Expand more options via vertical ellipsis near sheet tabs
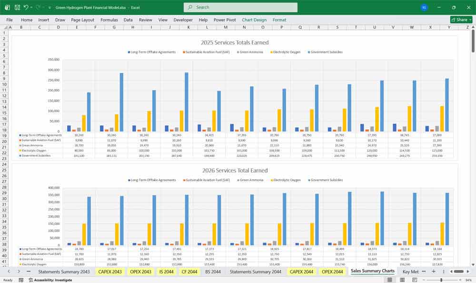Screen dimensions: 476x283 coord(444,272)
